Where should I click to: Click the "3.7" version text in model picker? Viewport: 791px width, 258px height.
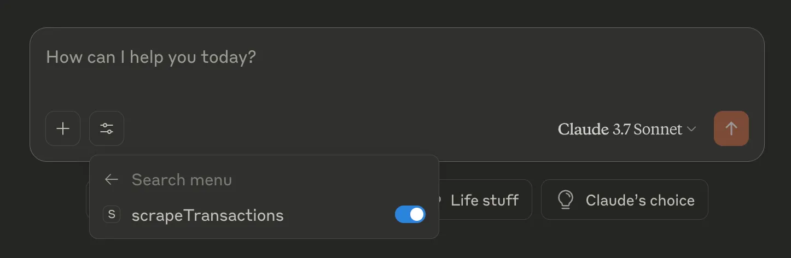click(x=621, y=130)
